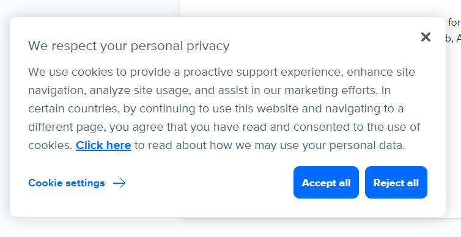Click the arrow icon beside Cookie settings
This screenshot has width=461, height=237.
(119, 183)
